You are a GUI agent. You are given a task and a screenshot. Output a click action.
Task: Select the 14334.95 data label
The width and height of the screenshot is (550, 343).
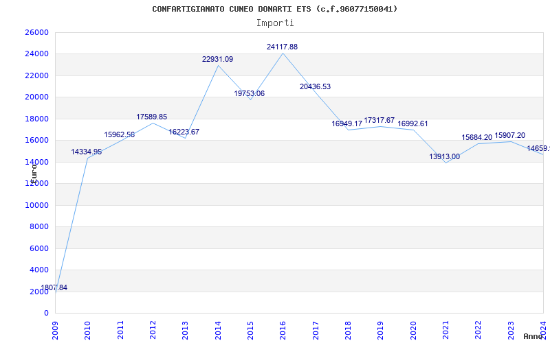87,152
